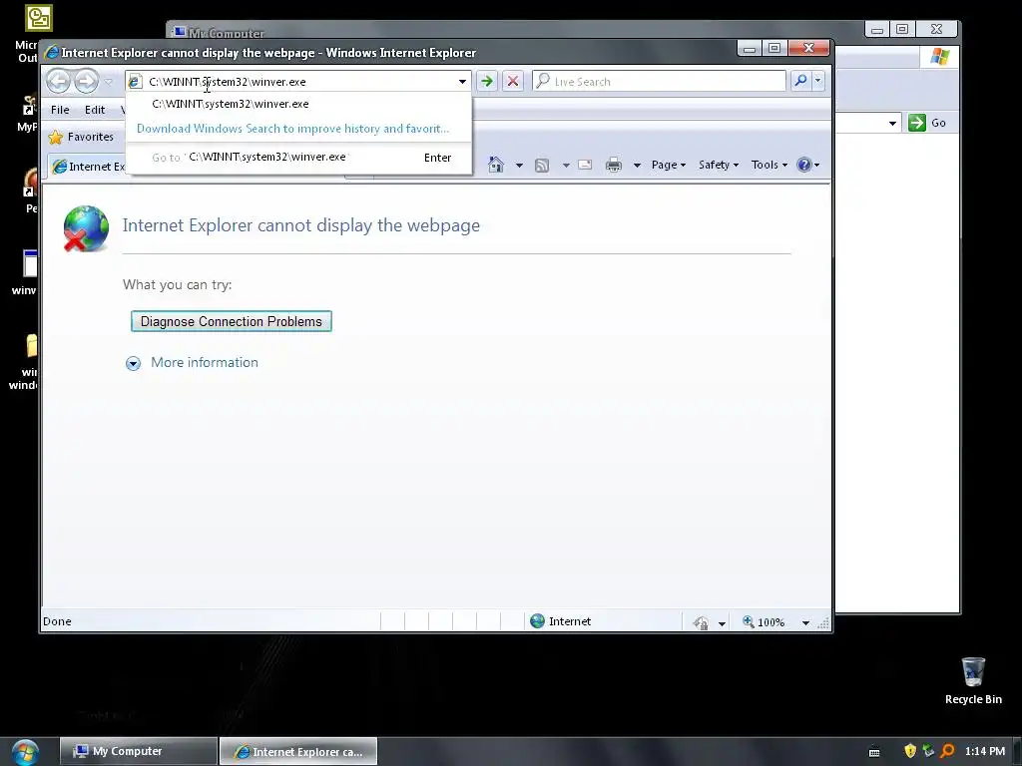The height and width of the screenshot is (766, 1022).
Task: Click the Home icon in the command bar
Action: point(496,165)
